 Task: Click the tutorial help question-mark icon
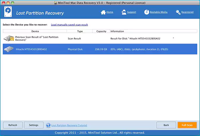(49, 125)
